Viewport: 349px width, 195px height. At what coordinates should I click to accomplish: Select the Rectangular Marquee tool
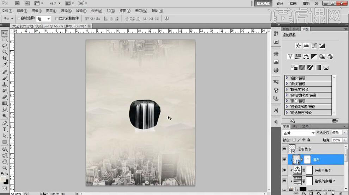click(x=5, y=39)
